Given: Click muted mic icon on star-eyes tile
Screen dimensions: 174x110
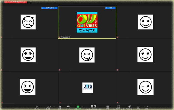Looking at the screenshot, I should pyautogui.click(x=2, y=70).
